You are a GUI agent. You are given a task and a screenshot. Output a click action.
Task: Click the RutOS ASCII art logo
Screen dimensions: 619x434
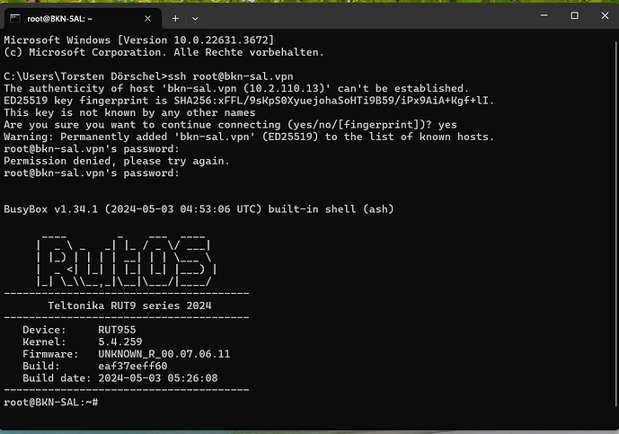click(127, 261)
